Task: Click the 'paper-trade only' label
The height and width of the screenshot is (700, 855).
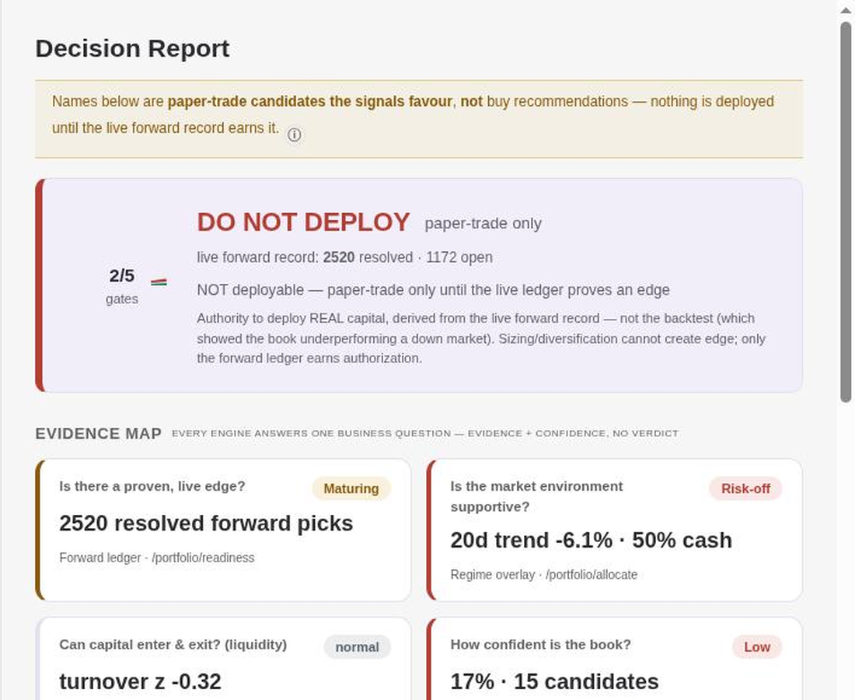Action: pyautogui.click(x=483, y=223)
